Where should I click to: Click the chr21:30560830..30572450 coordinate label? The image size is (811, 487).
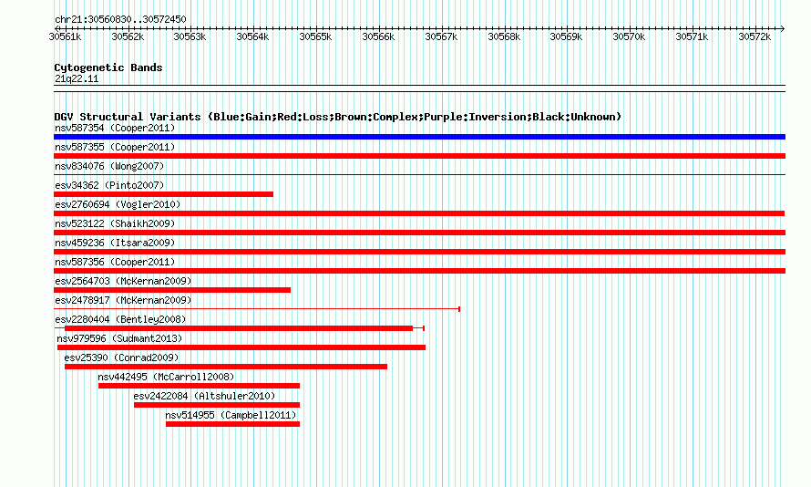coord(120,19)
